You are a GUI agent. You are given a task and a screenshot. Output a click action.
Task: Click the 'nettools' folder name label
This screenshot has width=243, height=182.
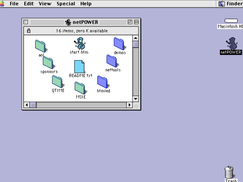click(x=113, y=70)
